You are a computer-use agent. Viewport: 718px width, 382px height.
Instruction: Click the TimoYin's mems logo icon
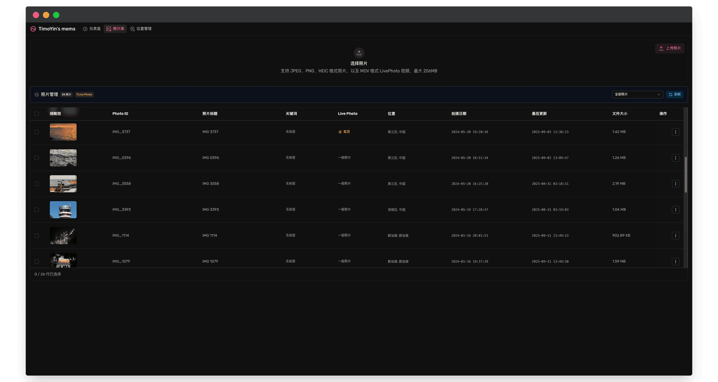[33, 29]
